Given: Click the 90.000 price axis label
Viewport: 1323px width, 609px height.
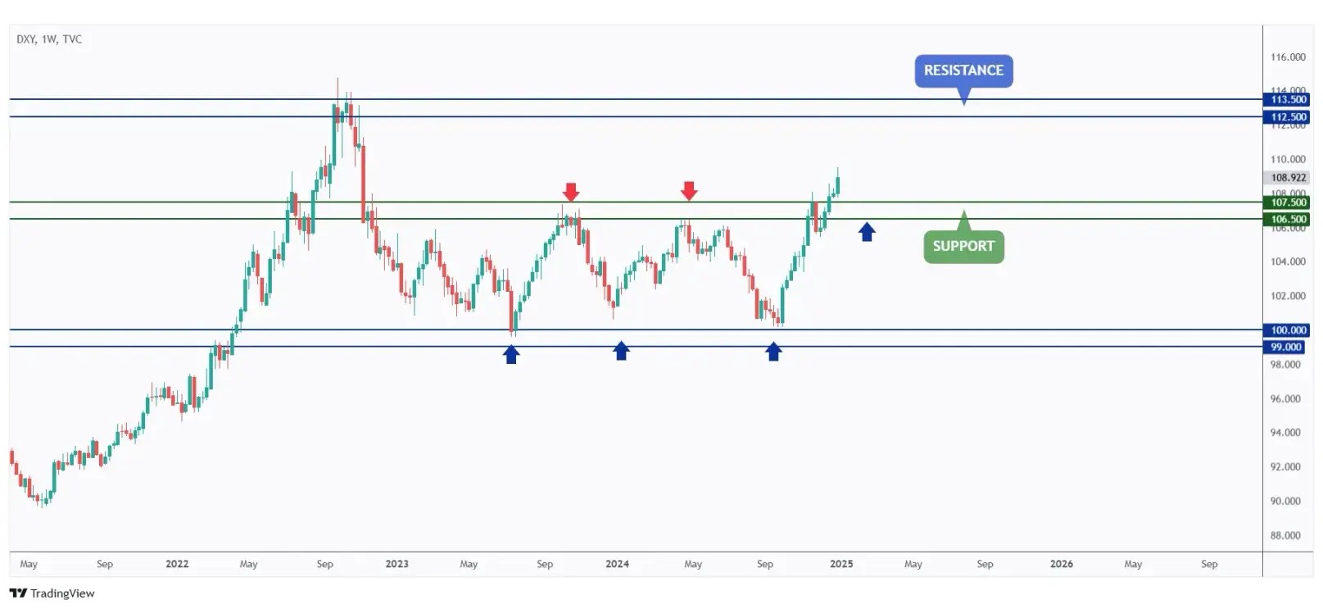Looking at the screenshot, I should tap(1285, 502).
